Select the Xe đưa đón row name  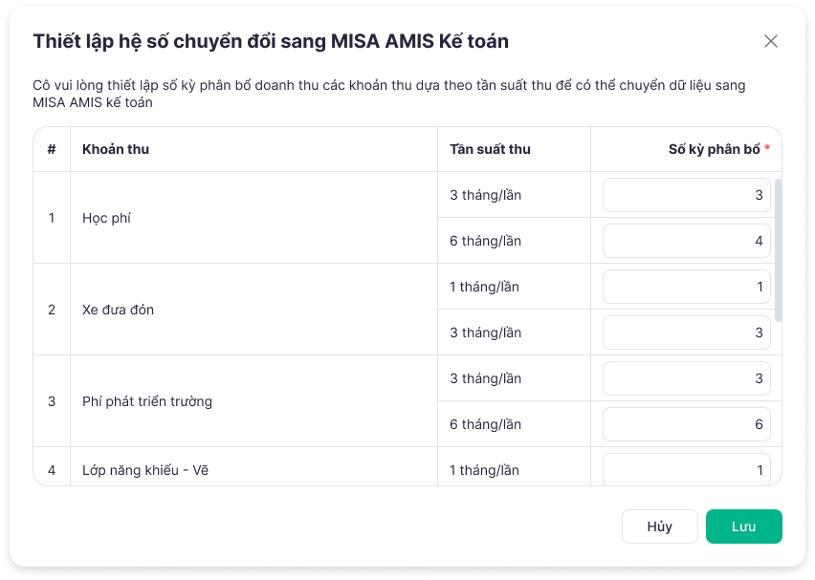118,310
